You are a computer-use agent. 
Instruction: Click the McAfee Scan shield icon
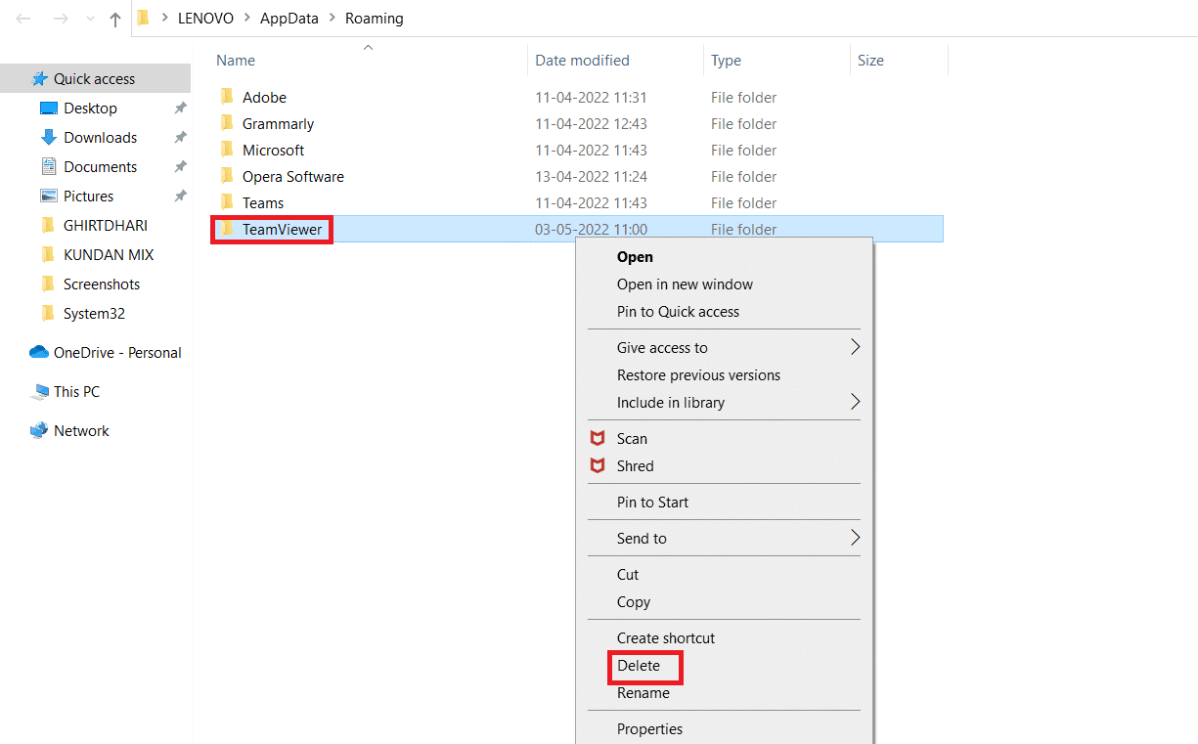[x=598, y=438]
